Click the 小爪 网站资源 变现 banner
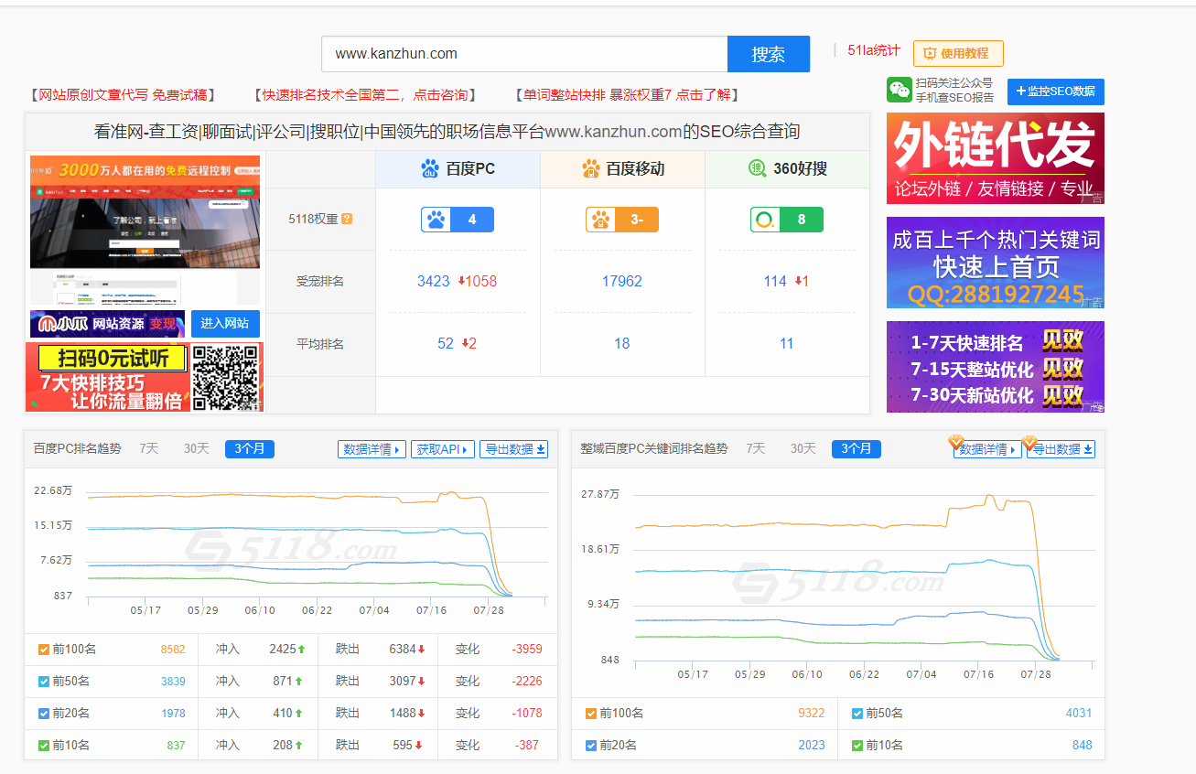 coord(107,324)
